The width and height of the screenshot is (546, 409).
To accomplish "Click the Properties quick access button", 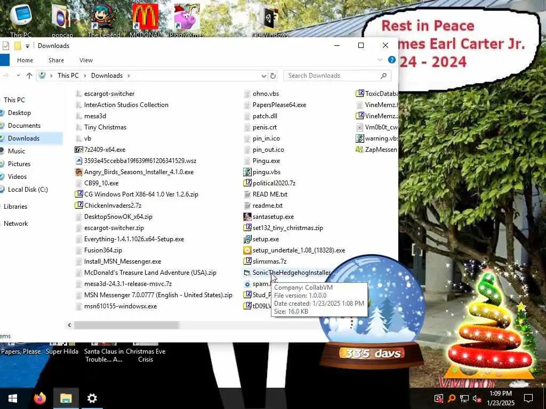I will (6, 46).
